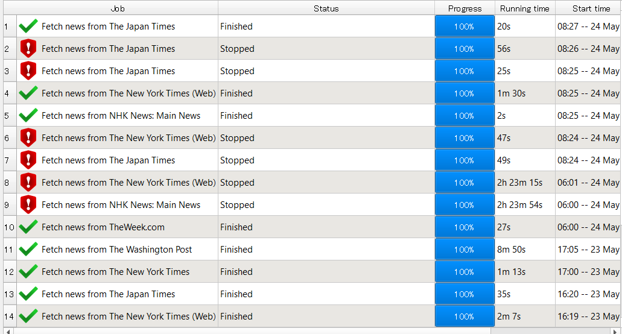Viewport: 622px width, 334px height.
Task: Click the 35s running time cell
Action: (504, 294)
